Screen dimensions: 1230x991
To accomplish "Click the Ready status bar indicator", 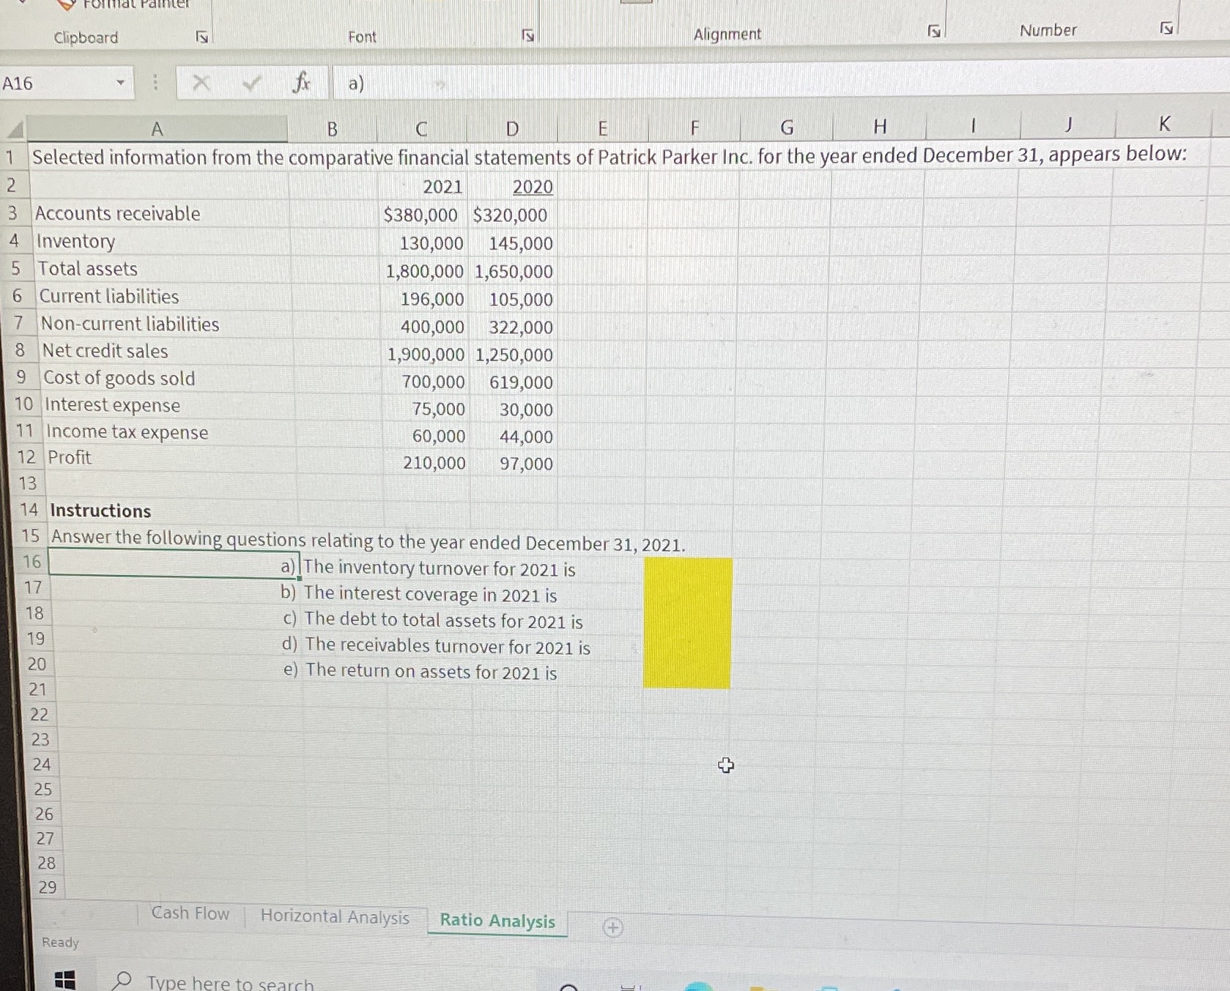I will click(x=60, y=943).
